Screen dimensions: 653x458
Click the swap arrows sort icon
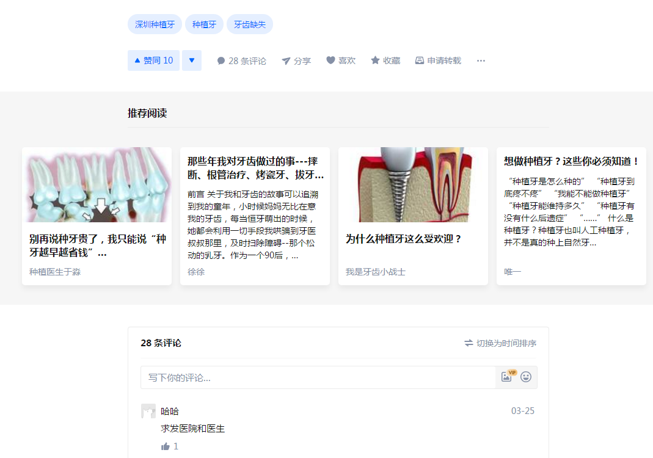pos(469,343)
